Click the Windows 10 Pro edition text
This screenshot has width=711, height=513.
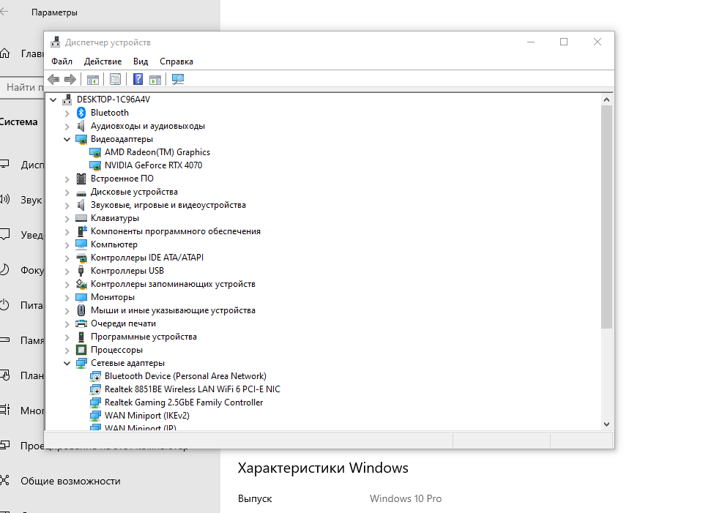[406, 498]
